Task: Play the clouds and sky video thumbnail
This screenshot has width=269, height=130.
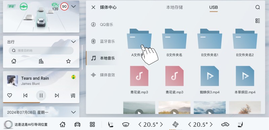Action: [209, 108]
